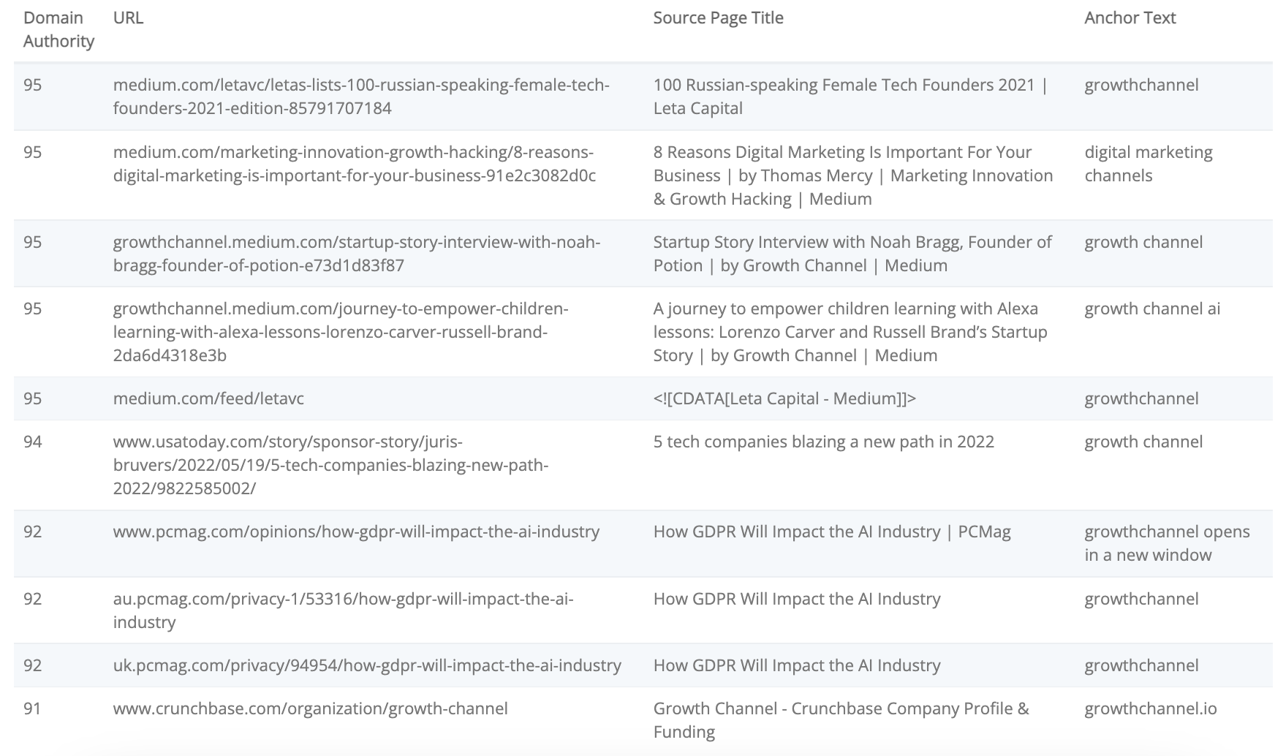Click the www.pcmag.com opinions GDPR URL

pos(356,532)
